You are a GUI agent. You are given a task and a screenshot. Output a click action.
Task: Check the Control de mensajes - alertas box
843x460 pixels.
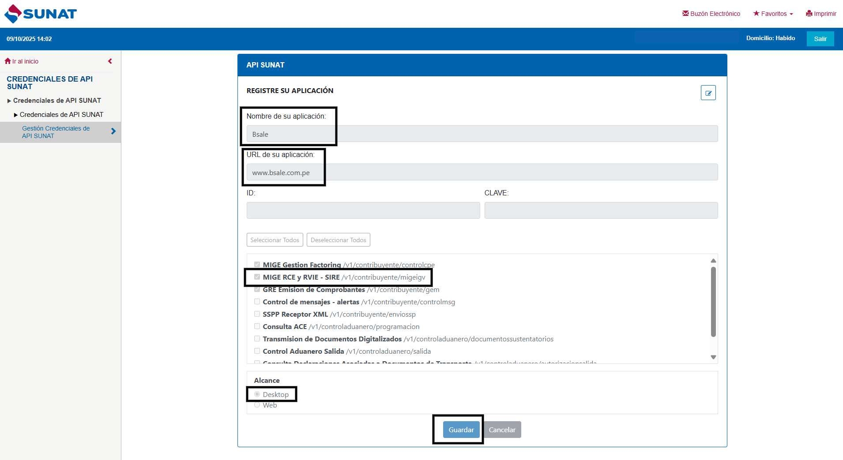[257, 302]
